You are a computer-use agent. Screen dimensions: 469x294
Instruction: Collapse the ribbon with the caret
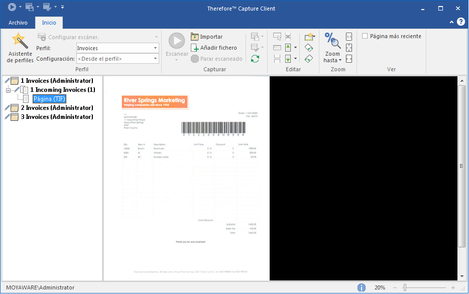tap(451, 22)
